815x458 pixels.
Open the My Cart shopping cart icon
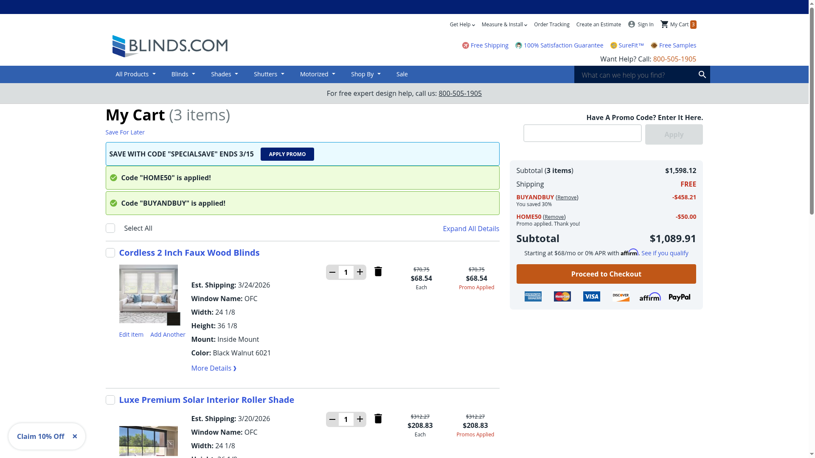664,24
